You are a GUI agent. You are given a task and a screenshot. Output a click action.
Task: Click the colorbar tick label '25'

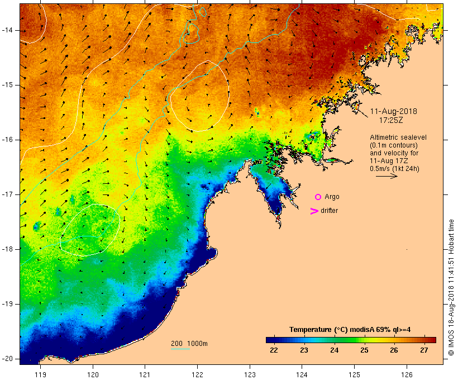click(x=364, y=350)
